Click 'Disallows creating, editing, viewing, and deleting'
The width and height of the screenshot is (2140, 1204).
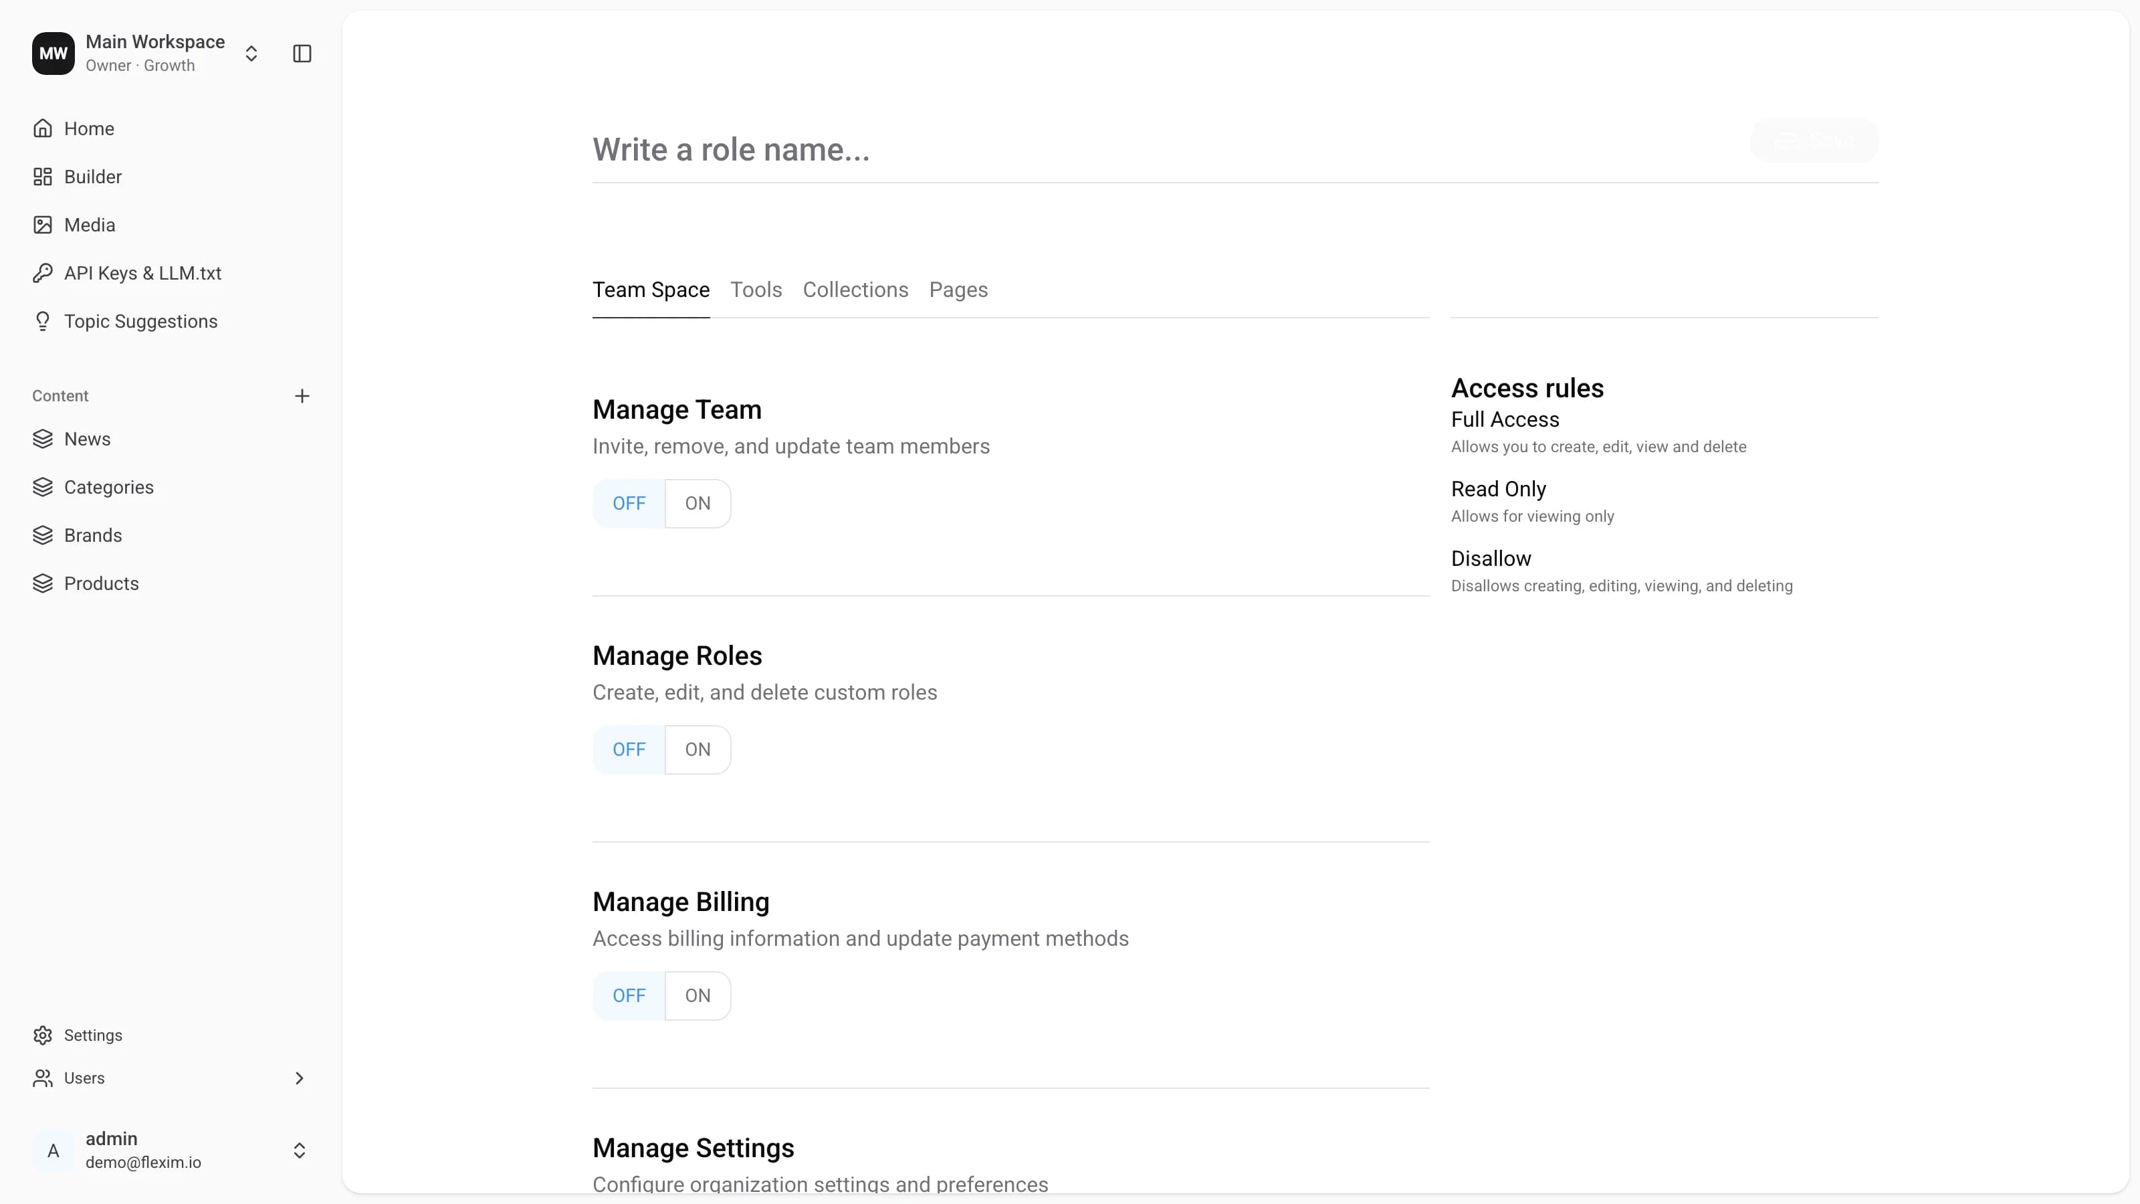click(x=1622, y=587)
